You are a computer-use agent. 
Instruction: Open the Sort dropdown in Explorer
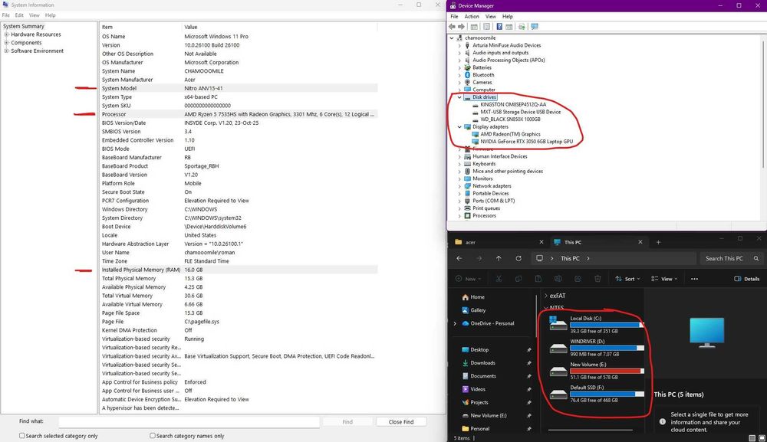[x=627, y=279]
